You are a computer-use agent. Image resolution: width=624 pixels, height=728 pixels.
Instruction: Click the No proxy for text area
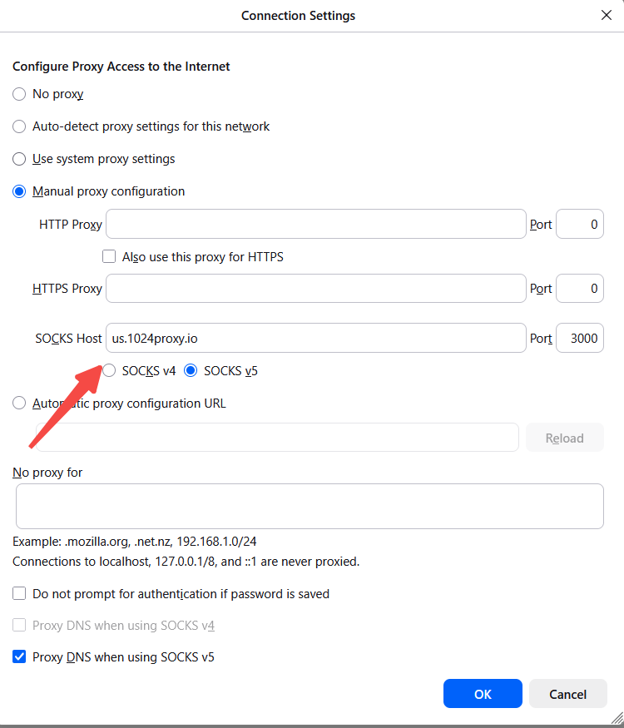pyautogui.click(x=310, y=506)
